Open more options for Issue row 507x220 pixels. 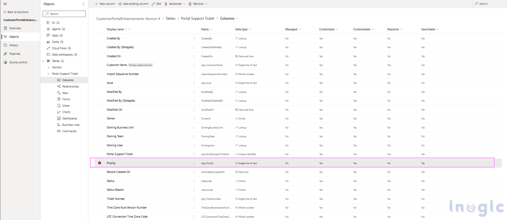[194, 83]
